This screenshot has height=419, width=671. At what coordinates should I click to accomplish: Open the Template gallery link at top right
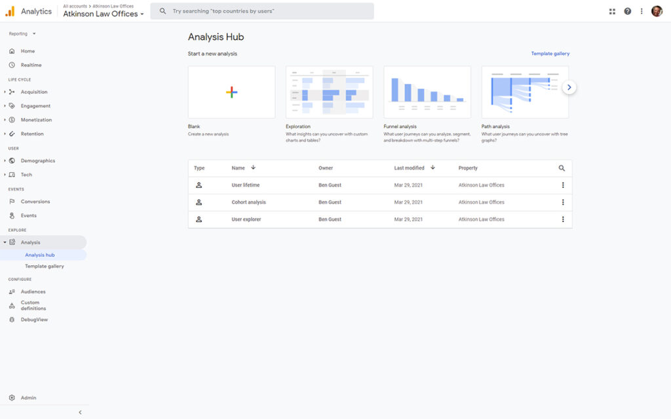pyautogui.click(x=550, y=54)
